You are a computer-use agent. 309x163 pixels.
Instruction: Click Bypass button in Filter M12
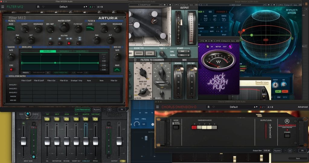(97, 109)
